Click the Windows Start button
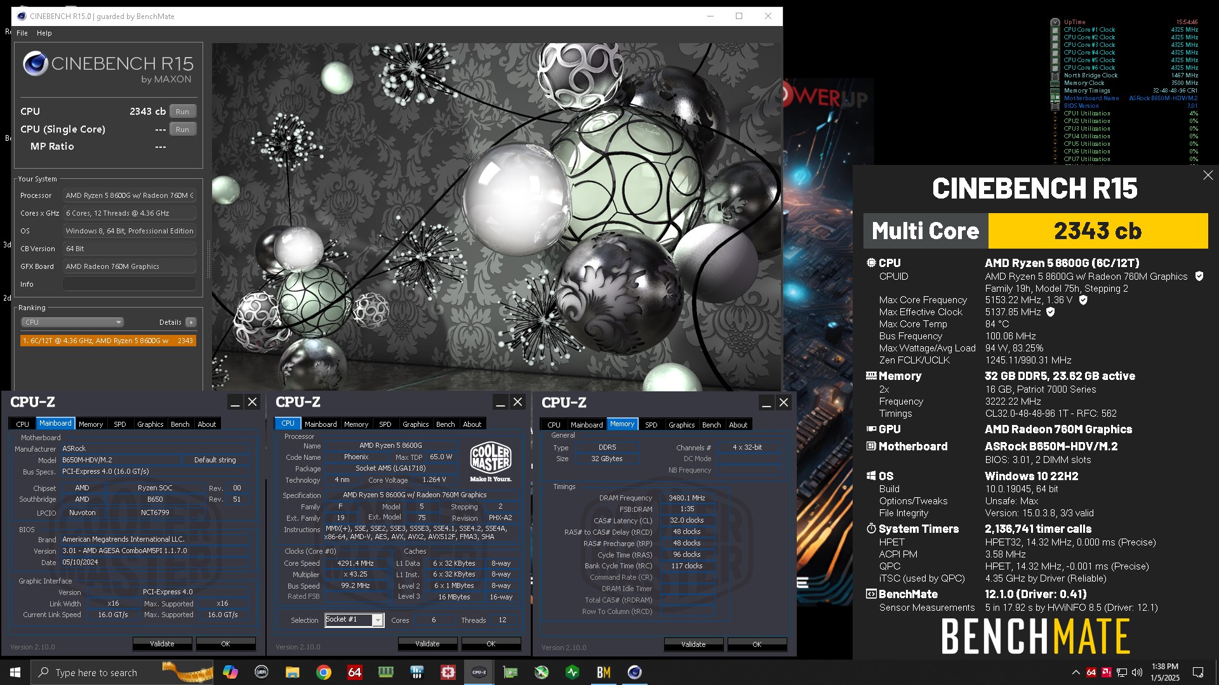Screen dimensions: 1219x685 point(15,672)
